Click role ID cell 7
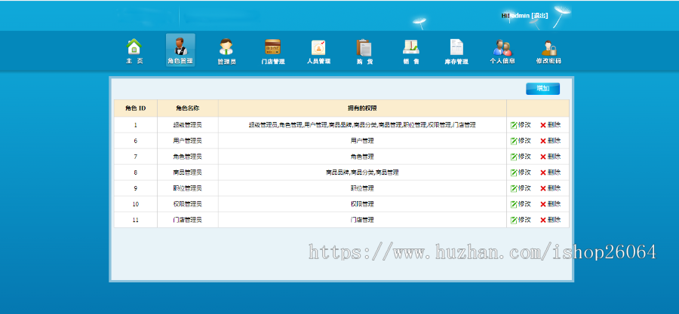679x314 pixels. [x=136, y=157]
